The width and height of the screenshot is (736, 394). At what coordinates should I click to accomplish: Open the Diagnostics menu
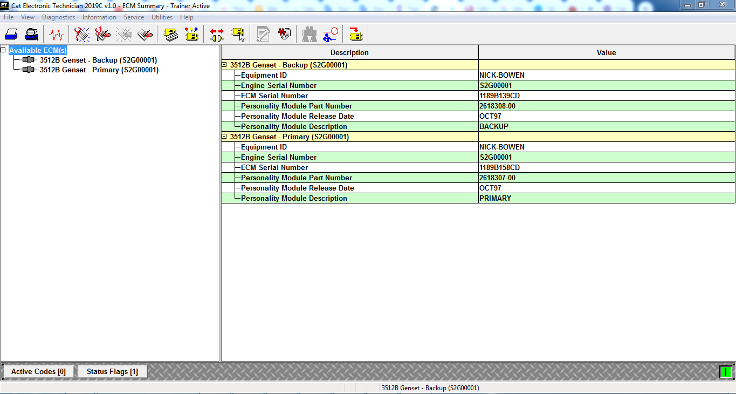tap(58, 17)
